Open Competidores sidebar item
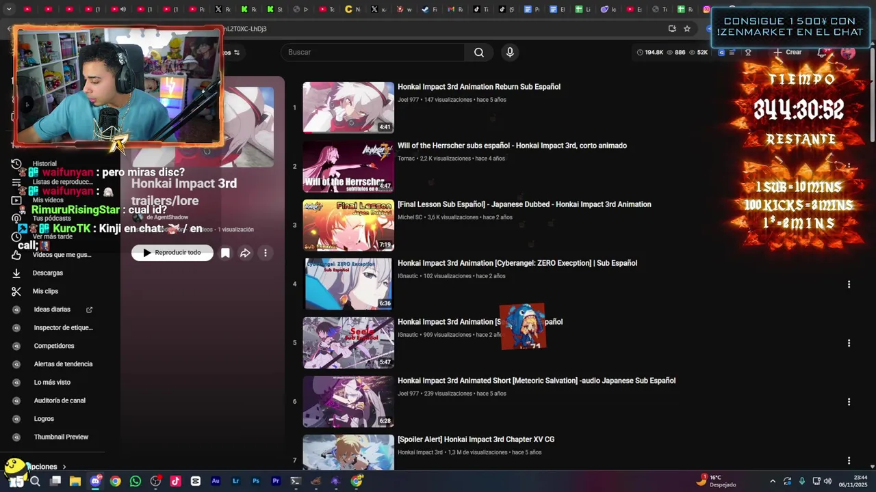The image size is (876, 492). [54, 346]
